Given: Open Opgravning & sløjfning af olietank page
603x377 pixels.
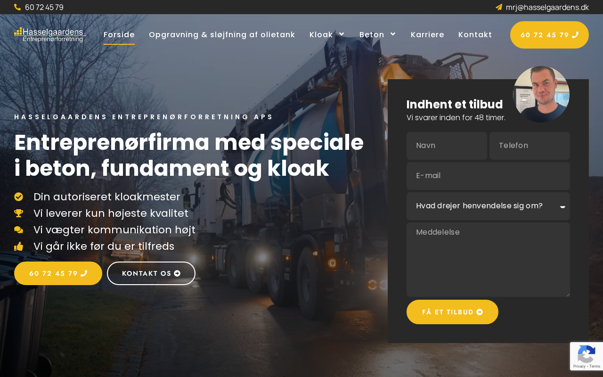Looking at the screenshot, I should pos(222,34).
